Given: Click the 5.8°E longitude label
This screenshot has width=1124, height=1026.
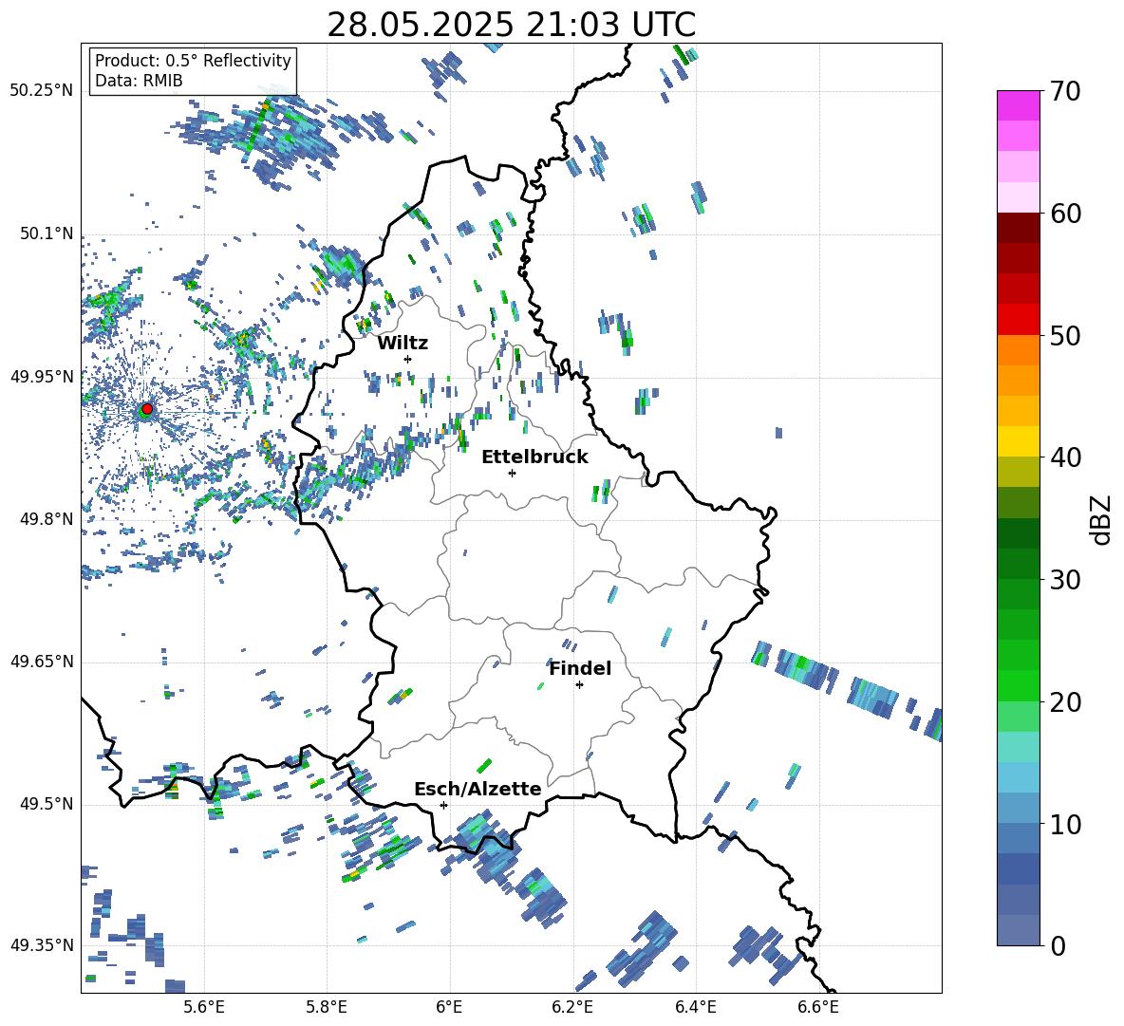Looking at the screenshot, I should coord(327,1007).
